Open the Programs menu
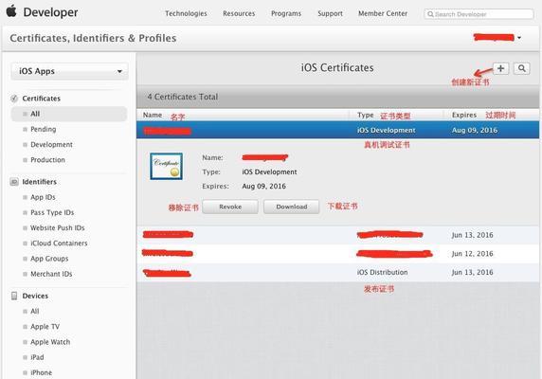The image size is (542, 379). 286,13
